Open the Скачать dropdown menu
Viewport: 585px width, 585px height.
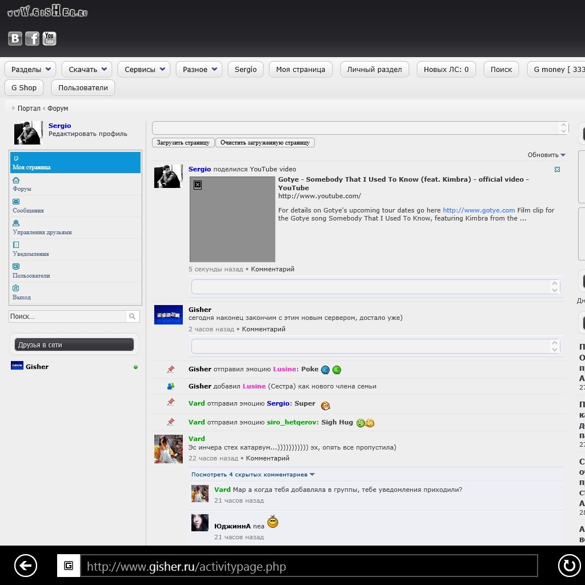[88, 69]
